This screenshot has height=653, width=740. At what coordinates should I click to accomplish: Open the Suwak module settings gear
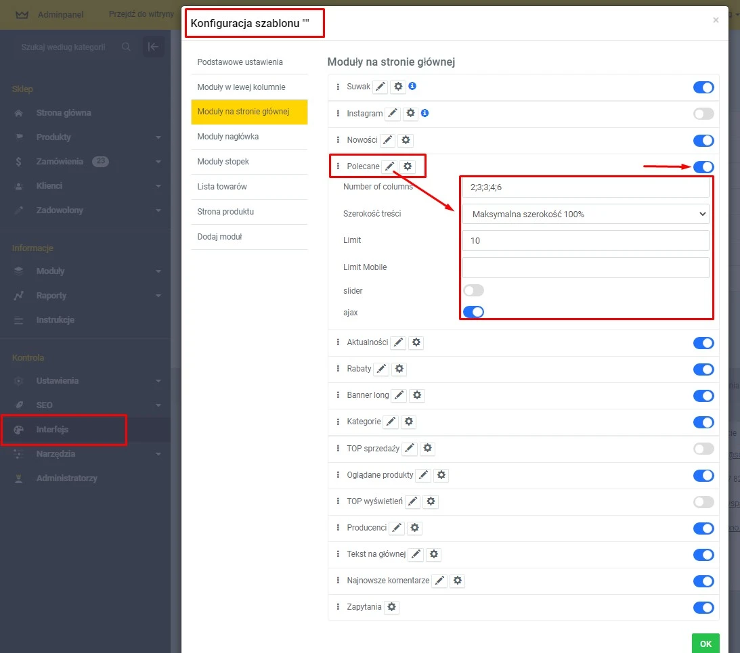[x=398, y=87]
